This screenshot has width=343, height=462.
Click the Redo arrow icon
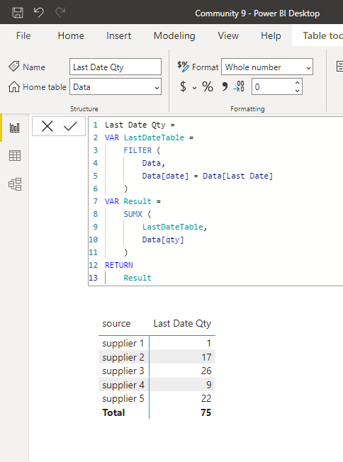coord(60,12)
